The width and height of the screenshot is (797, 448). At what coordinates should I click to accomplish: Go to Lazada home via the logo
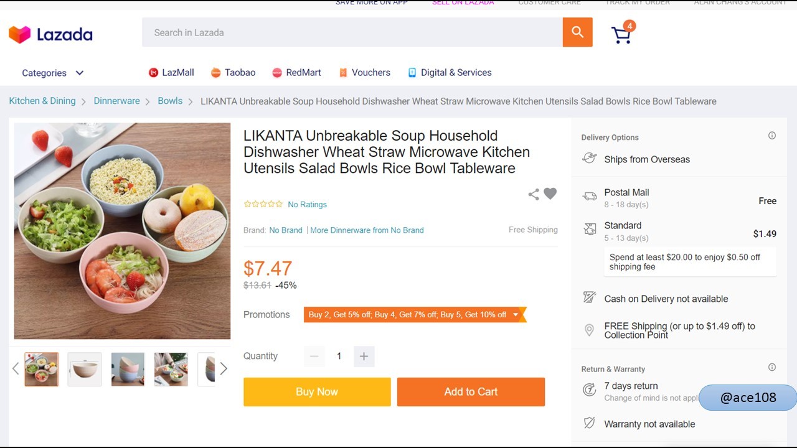(x=50, y=34)
